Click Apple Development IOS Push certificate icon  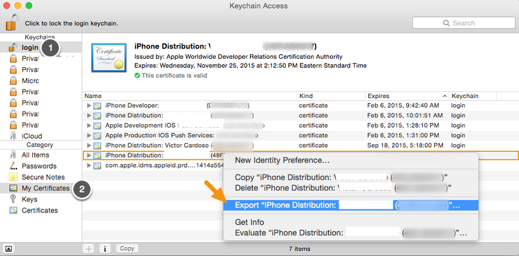(97, 125)
